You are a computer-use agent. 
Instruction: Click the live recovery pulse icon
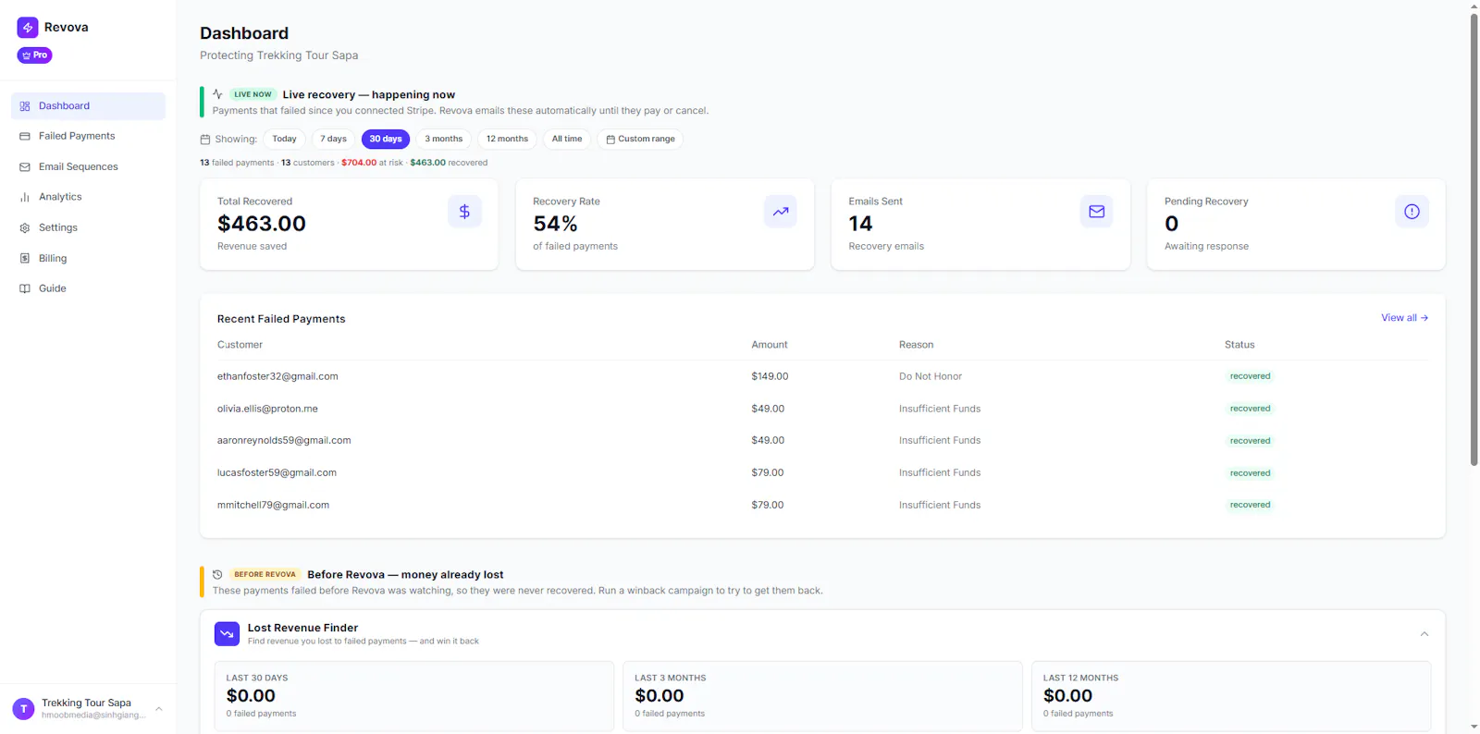click(217, 94)
